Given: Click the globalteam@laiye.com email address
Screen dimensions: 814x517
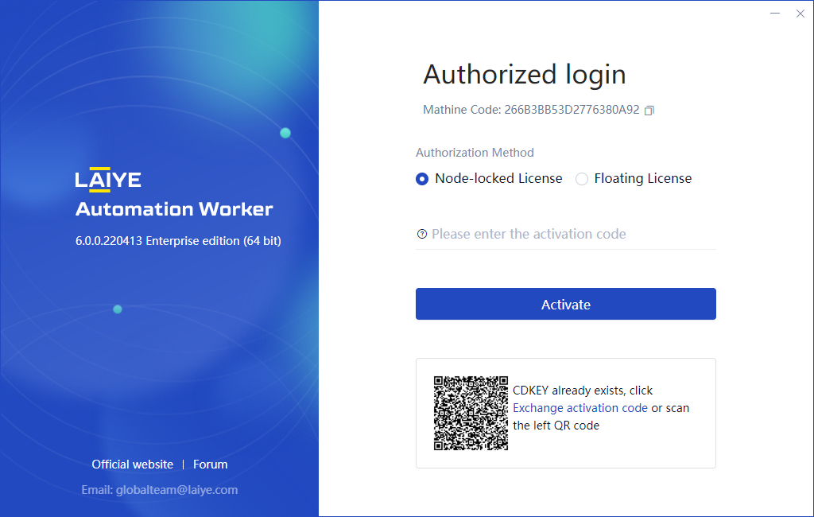Looking at the screenshot, I should click(x=176, y=490).
